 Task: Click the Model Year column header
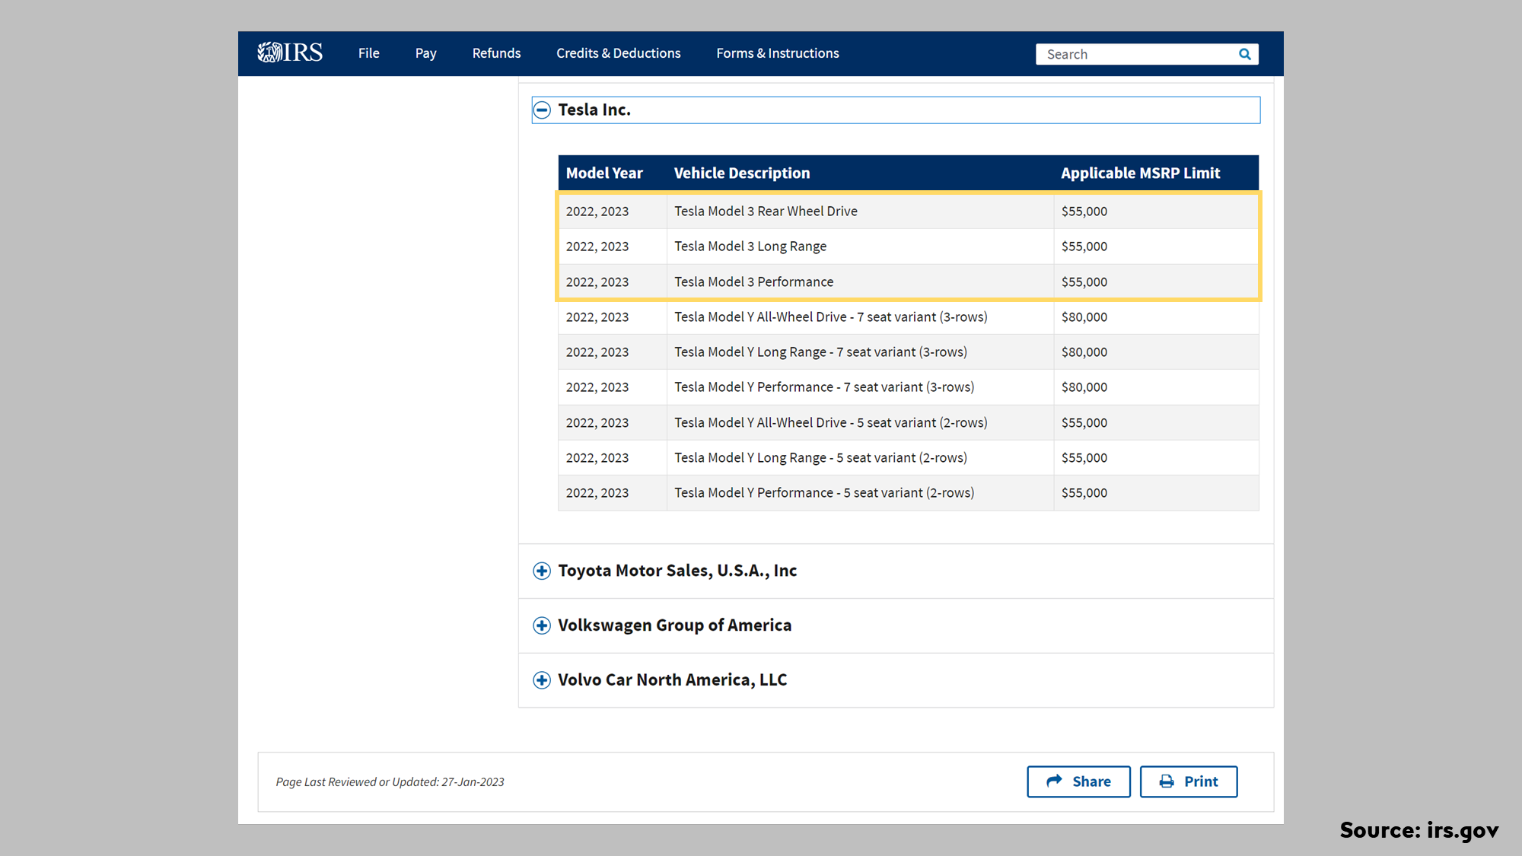pos(604,173)
